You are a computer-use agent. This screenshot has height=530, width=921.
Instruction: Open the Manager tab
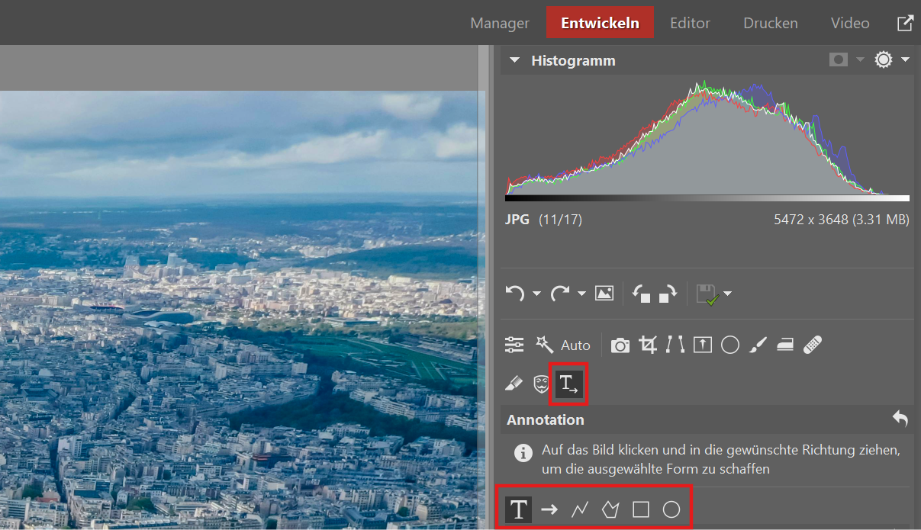tap(499, 23)
